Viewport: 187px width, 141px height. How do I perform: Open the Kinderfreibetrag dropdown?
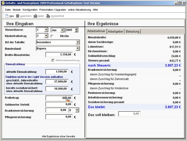pos(46,36)
